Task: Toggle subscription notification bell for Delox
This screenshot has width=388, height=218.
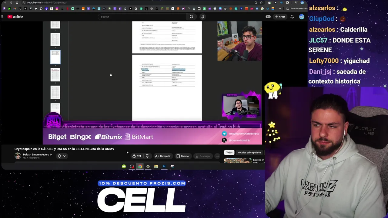Action: [59, 156]
